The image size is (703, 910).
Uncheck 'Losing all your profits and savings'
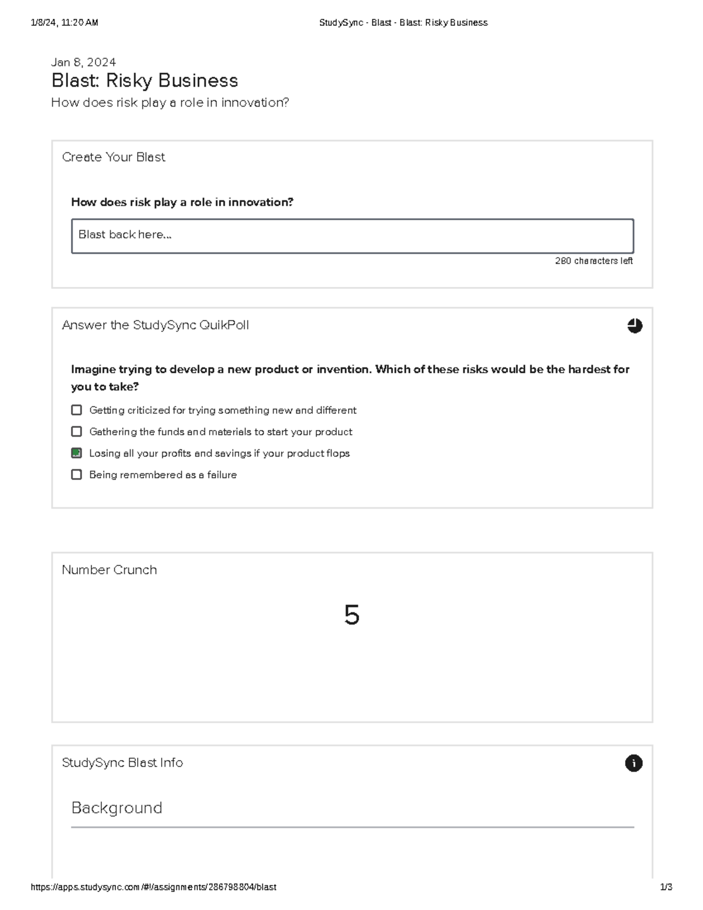[x=76, y=453]
